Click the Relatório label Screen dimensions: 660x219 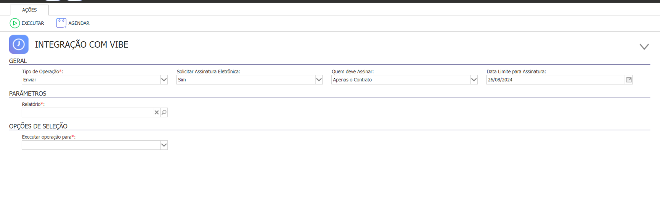33,104
